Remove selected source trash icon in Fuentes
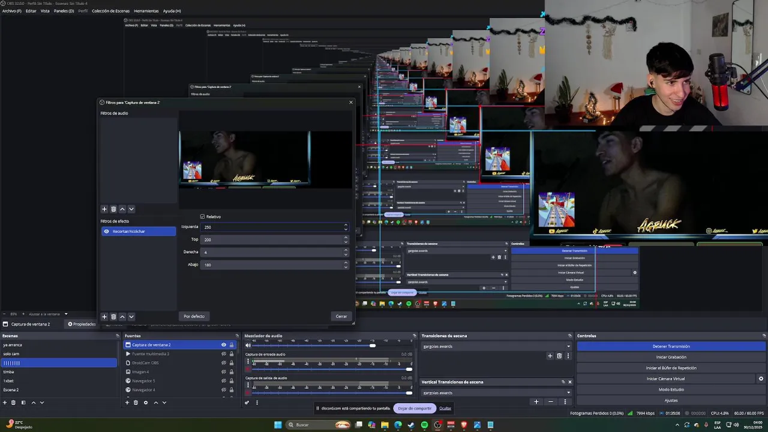Viewport: 768px width, 432px height. point(136,403)
